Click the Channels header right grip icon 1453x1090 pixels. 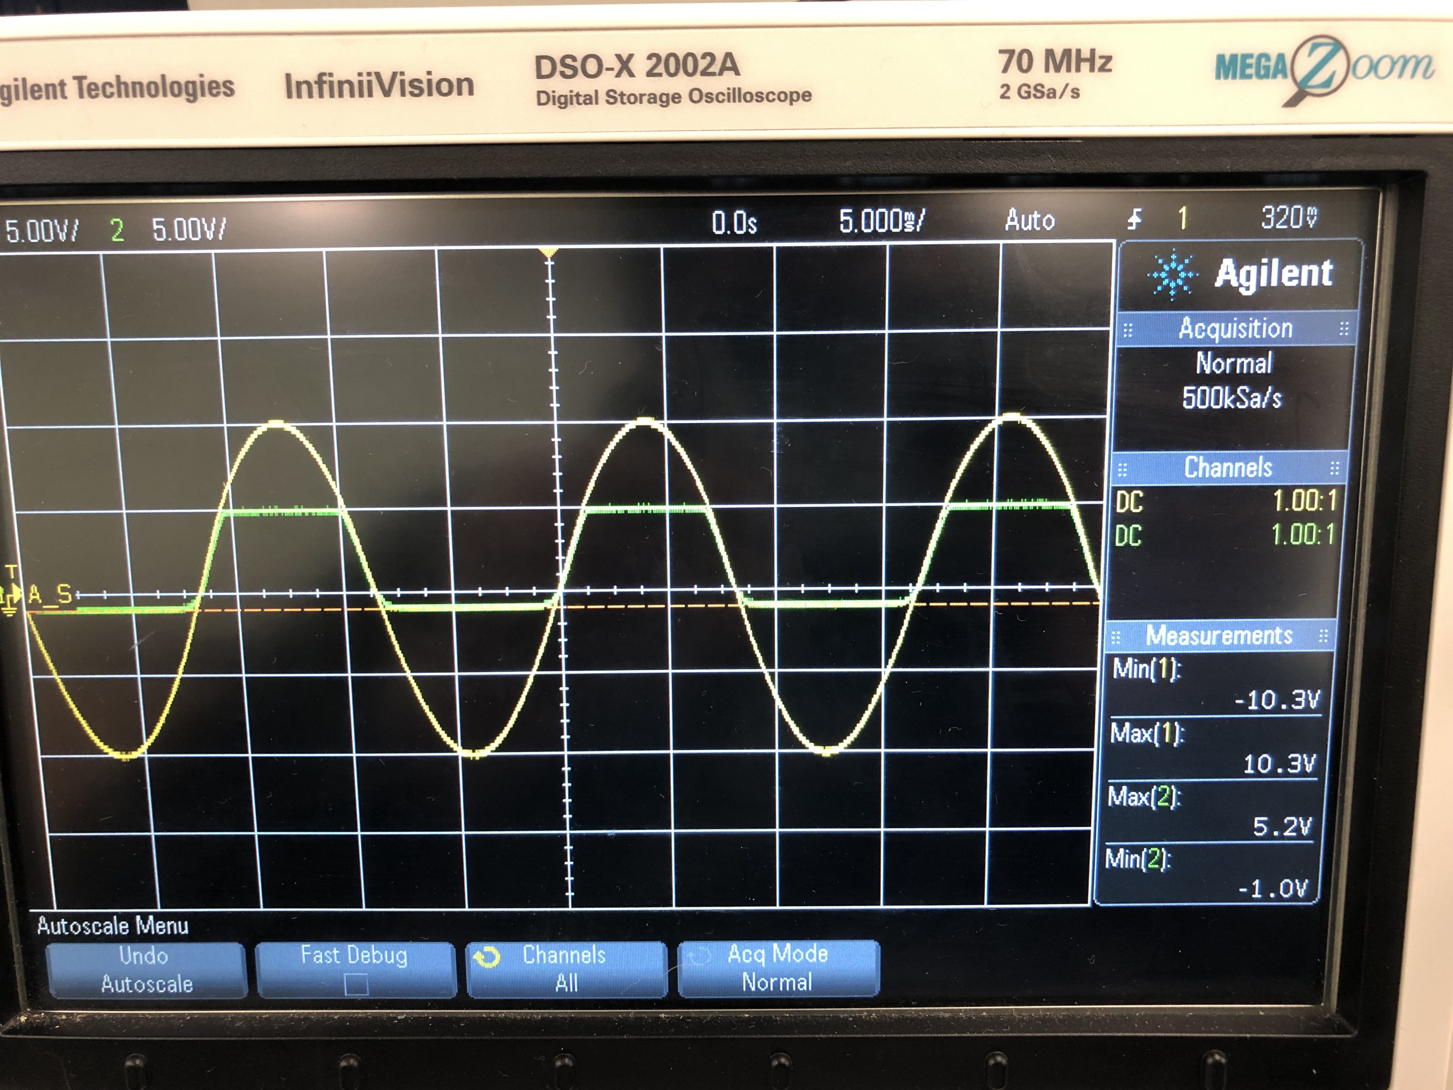(1335, 468)
